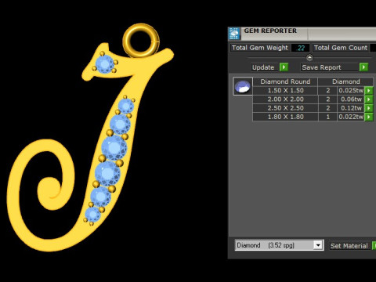Image resolution: width=376 pixels, height=282 pixels.
Task: Click the 0.025tw weight cell
Action: pyautogui.click(x=351, y=91)
